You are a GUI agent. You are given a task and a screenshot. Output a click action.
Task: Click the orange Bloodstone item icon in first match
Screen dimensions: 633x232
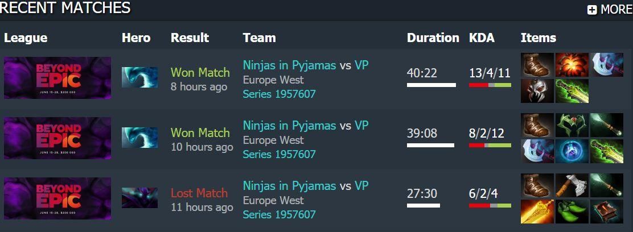[x=572, y=65]
